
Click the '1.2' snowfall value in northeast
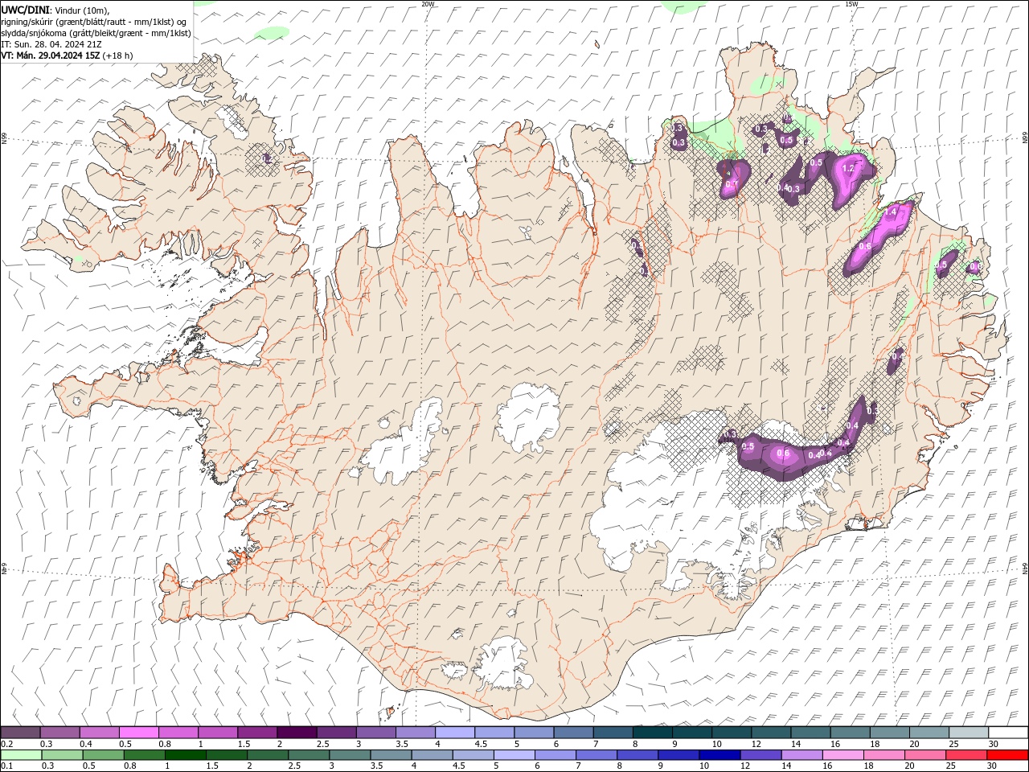click(x=847, y=169)
